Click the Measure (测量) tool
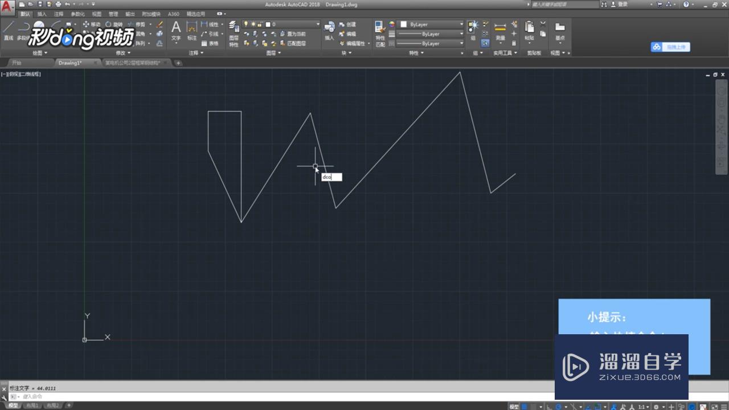The width and height of the screenshot is (729, 410). (500, 31)
